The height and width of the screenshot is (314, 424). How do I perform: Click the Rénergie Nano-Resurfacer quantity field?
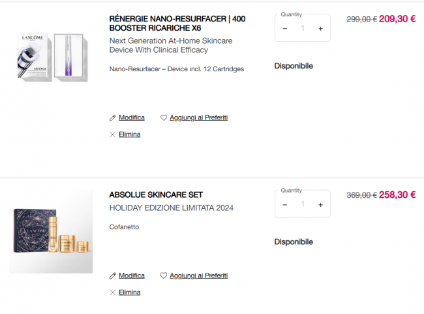(303, 29)
